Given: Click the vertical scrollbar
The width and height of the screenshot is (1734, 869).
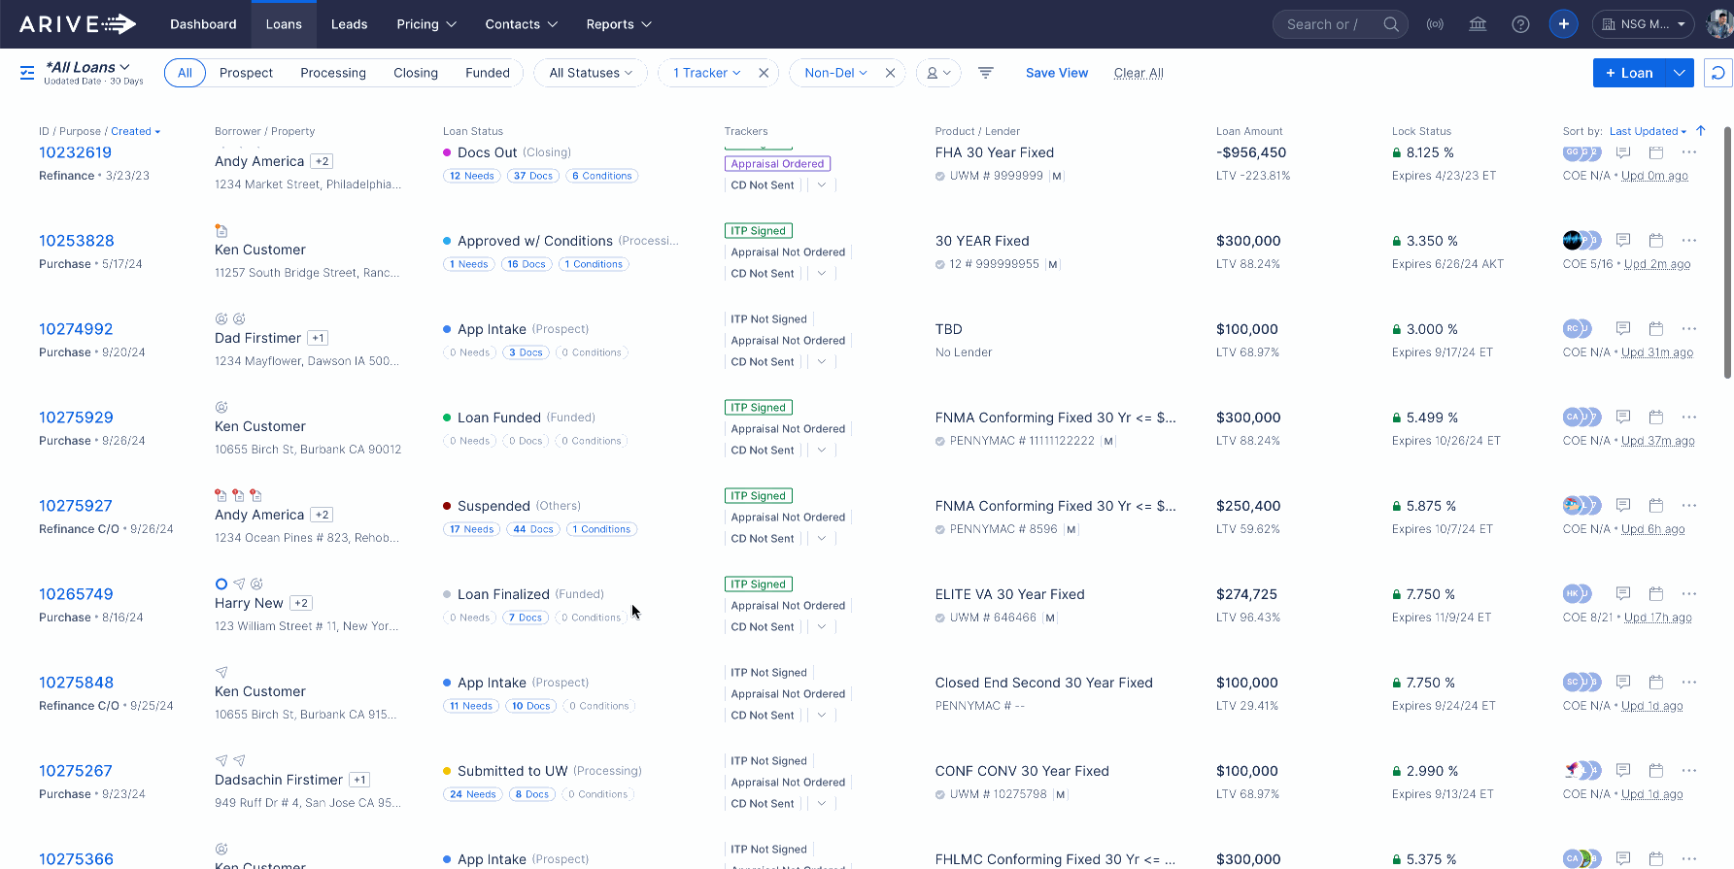Looking at the screenshot, I should (x=1727, y=252).
